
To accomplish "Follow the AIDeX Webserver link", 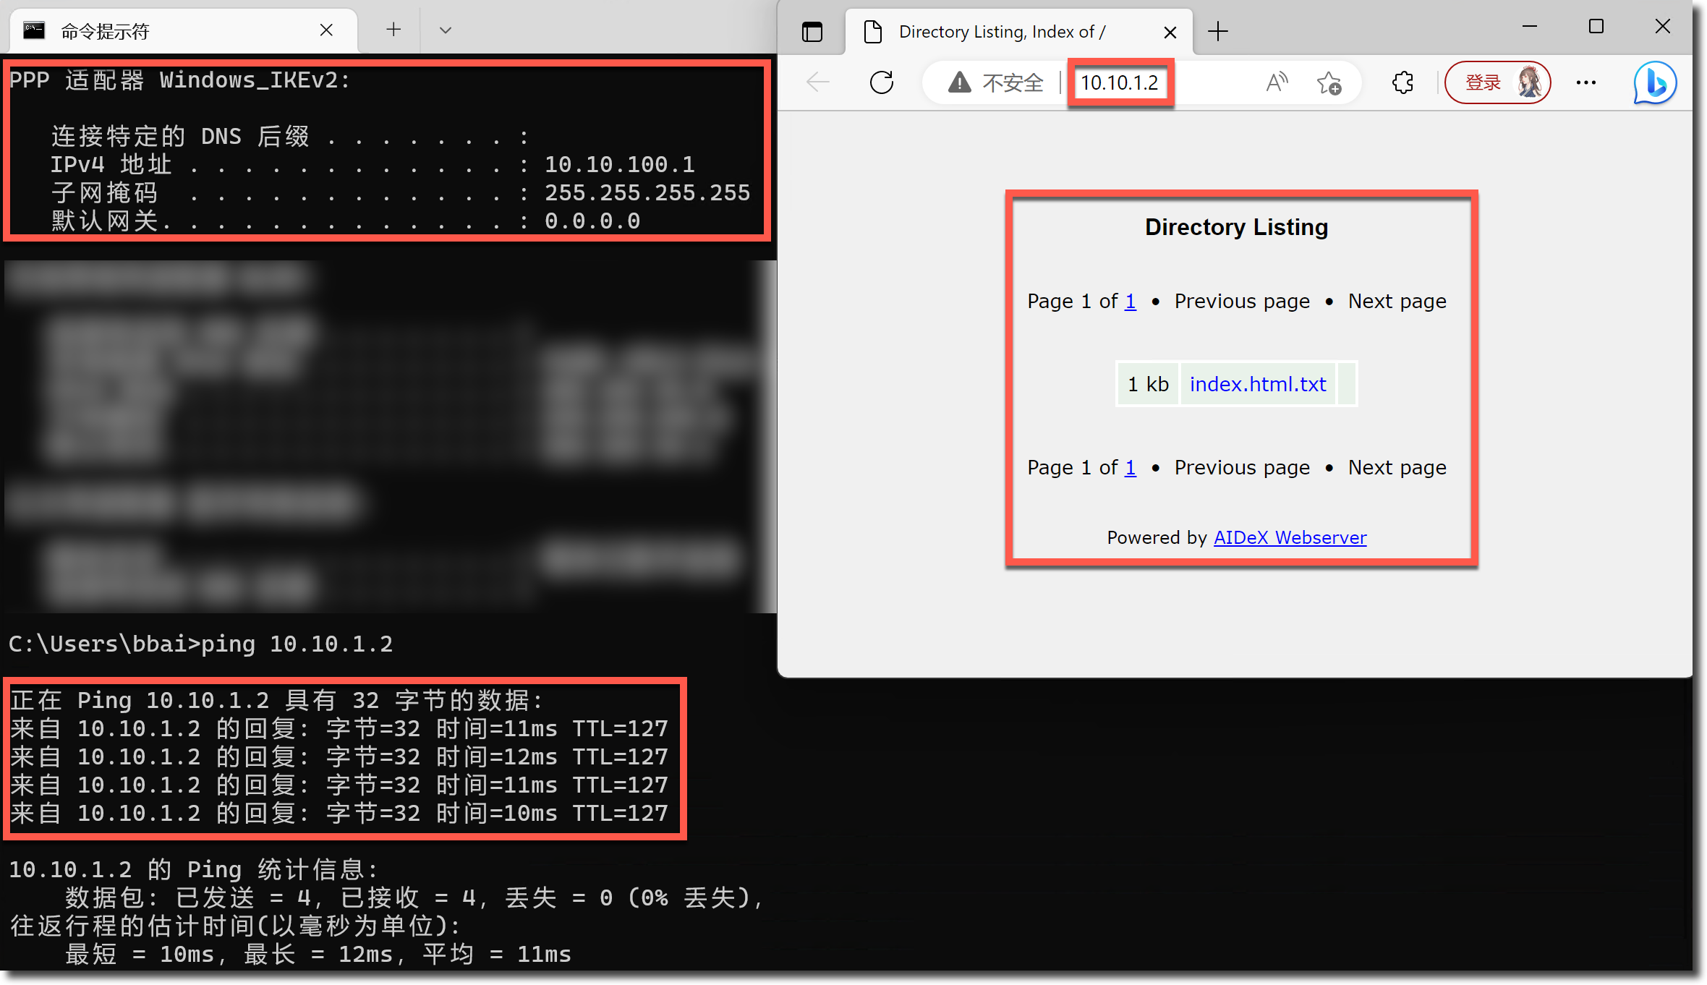I will click(1290, 537).
